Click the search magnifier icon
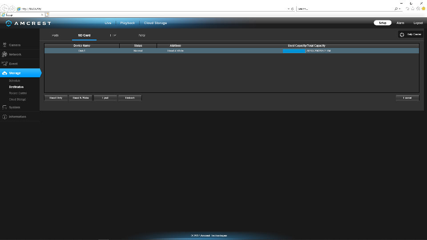The image size is (427, 240). [x=396, y=9]
